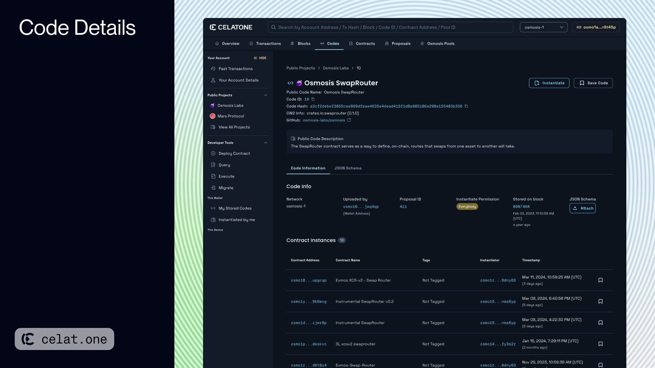The width and height of the screenshot is (655, 368).
Task: Open the Contracts tab
Action: 362,44
